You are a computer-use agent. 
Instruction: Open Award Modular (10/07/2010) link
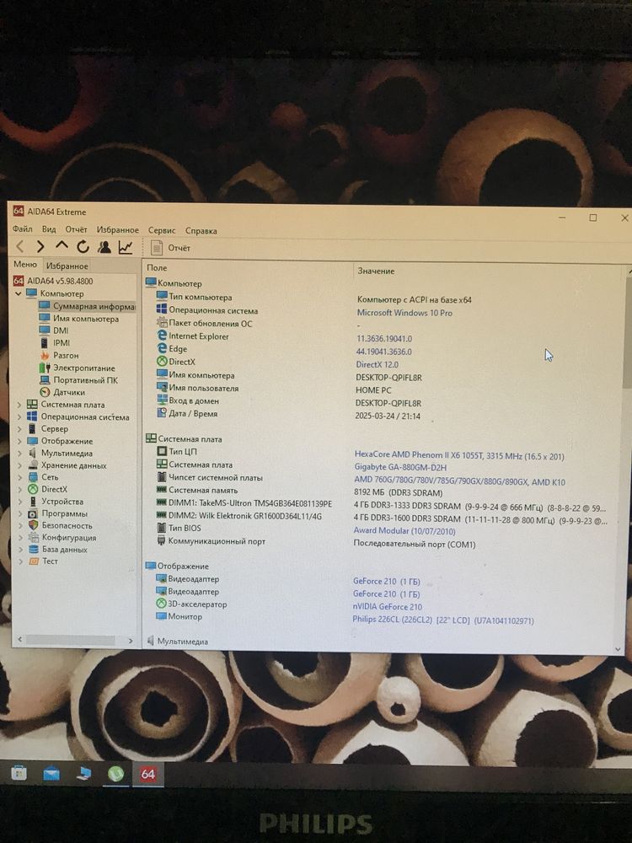[404, 530]
